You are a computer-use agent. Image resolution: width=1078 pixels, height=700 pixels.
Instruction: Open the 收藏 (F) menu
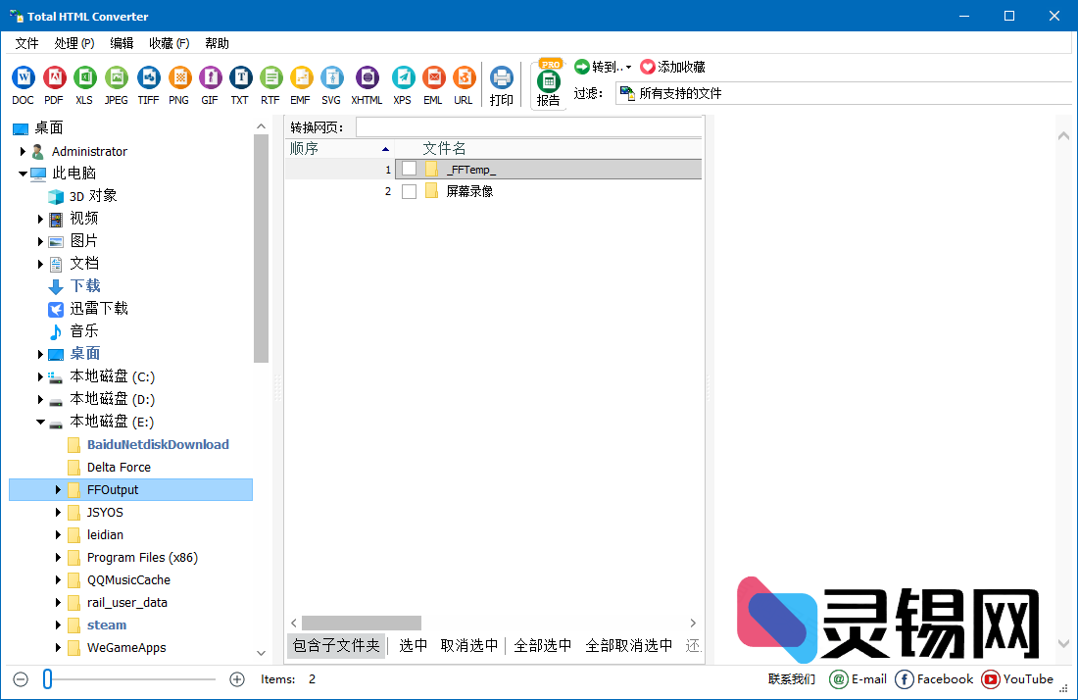168,43
